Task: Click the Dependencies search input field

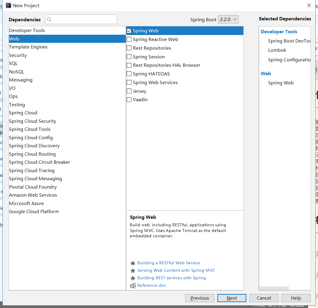Action: click(81, 19)
